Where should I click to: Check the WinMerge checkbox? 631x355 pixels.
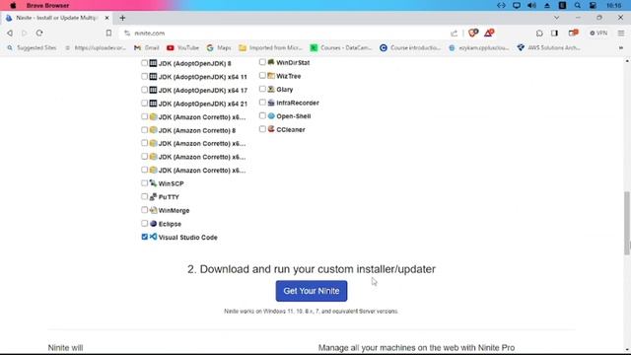click(x=145, y=210)
